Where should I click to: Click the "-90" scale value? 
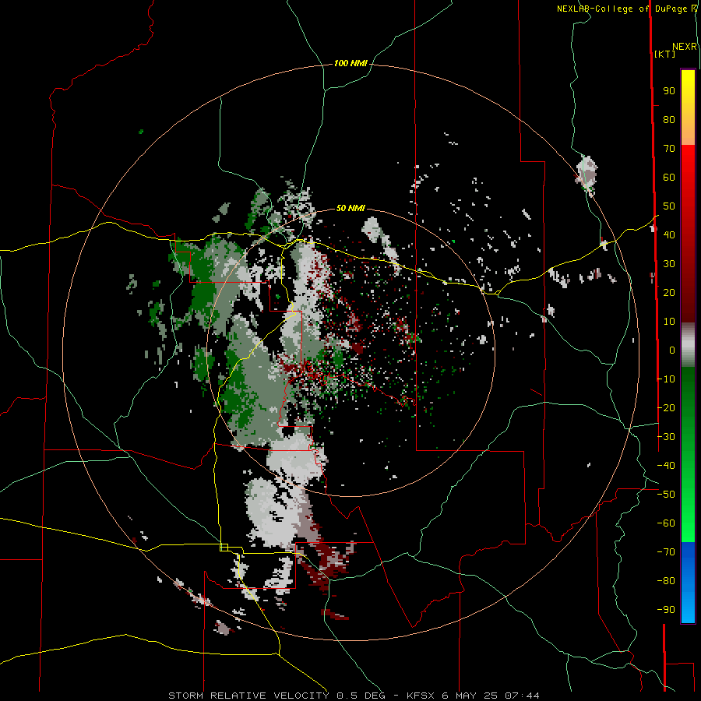666,610
